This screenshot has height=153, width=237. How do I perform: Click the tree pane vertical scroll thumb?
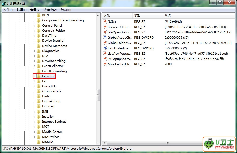click(98, 95)
